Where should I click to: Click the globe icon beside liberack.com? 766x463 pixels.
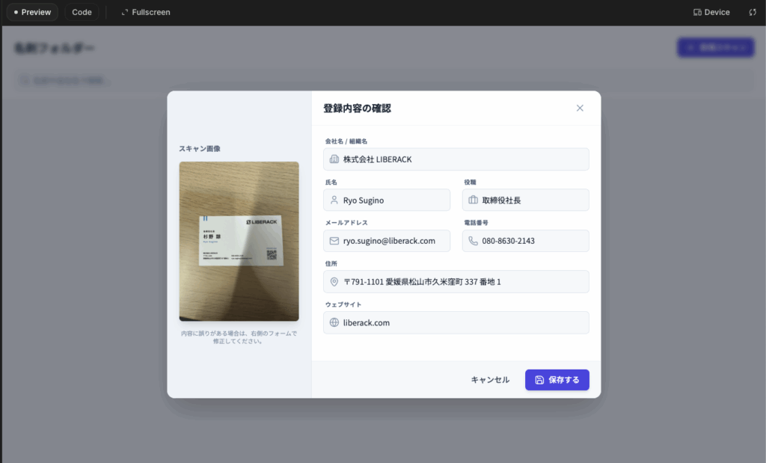point(334,322)
